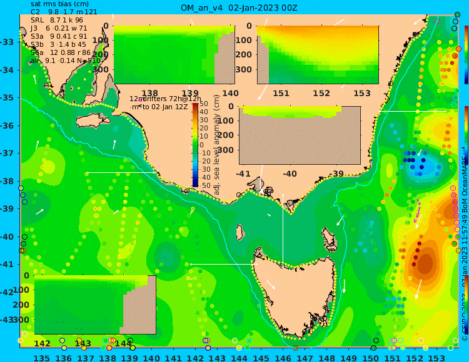
Task: Click the 145 longitude axis label
Action: pos(261,358)
